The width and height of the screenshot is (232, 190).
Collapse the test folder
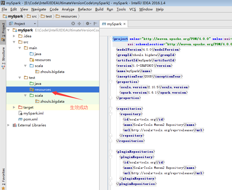(x=20, y=77)
